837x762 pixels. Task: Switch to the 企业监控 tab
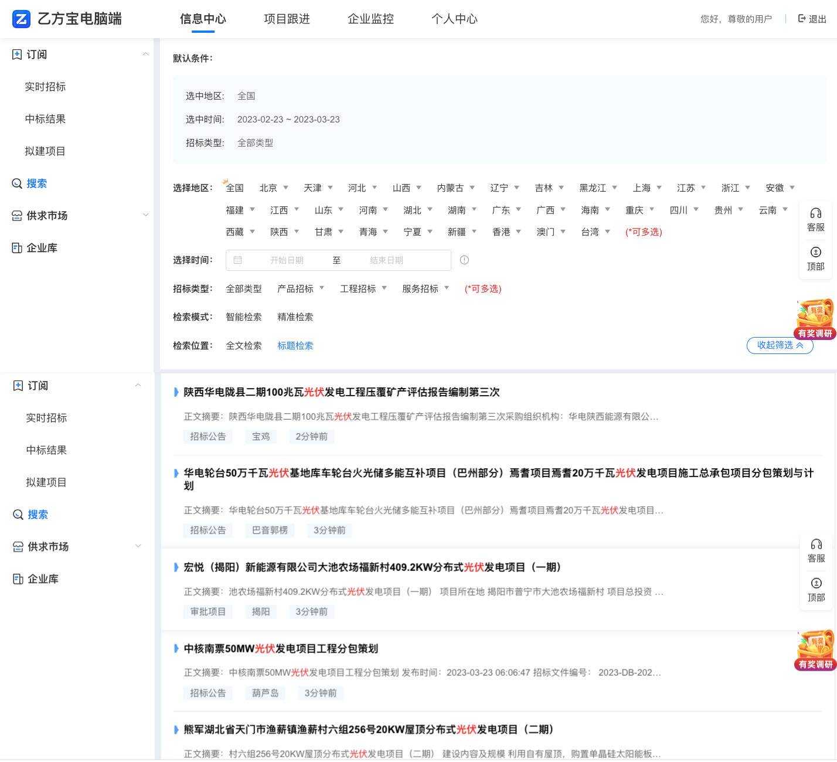pos(370,19)
